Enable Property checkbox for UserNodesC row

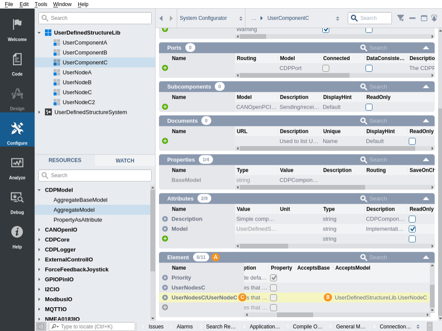pyautogui.click(x=273, y=288)
